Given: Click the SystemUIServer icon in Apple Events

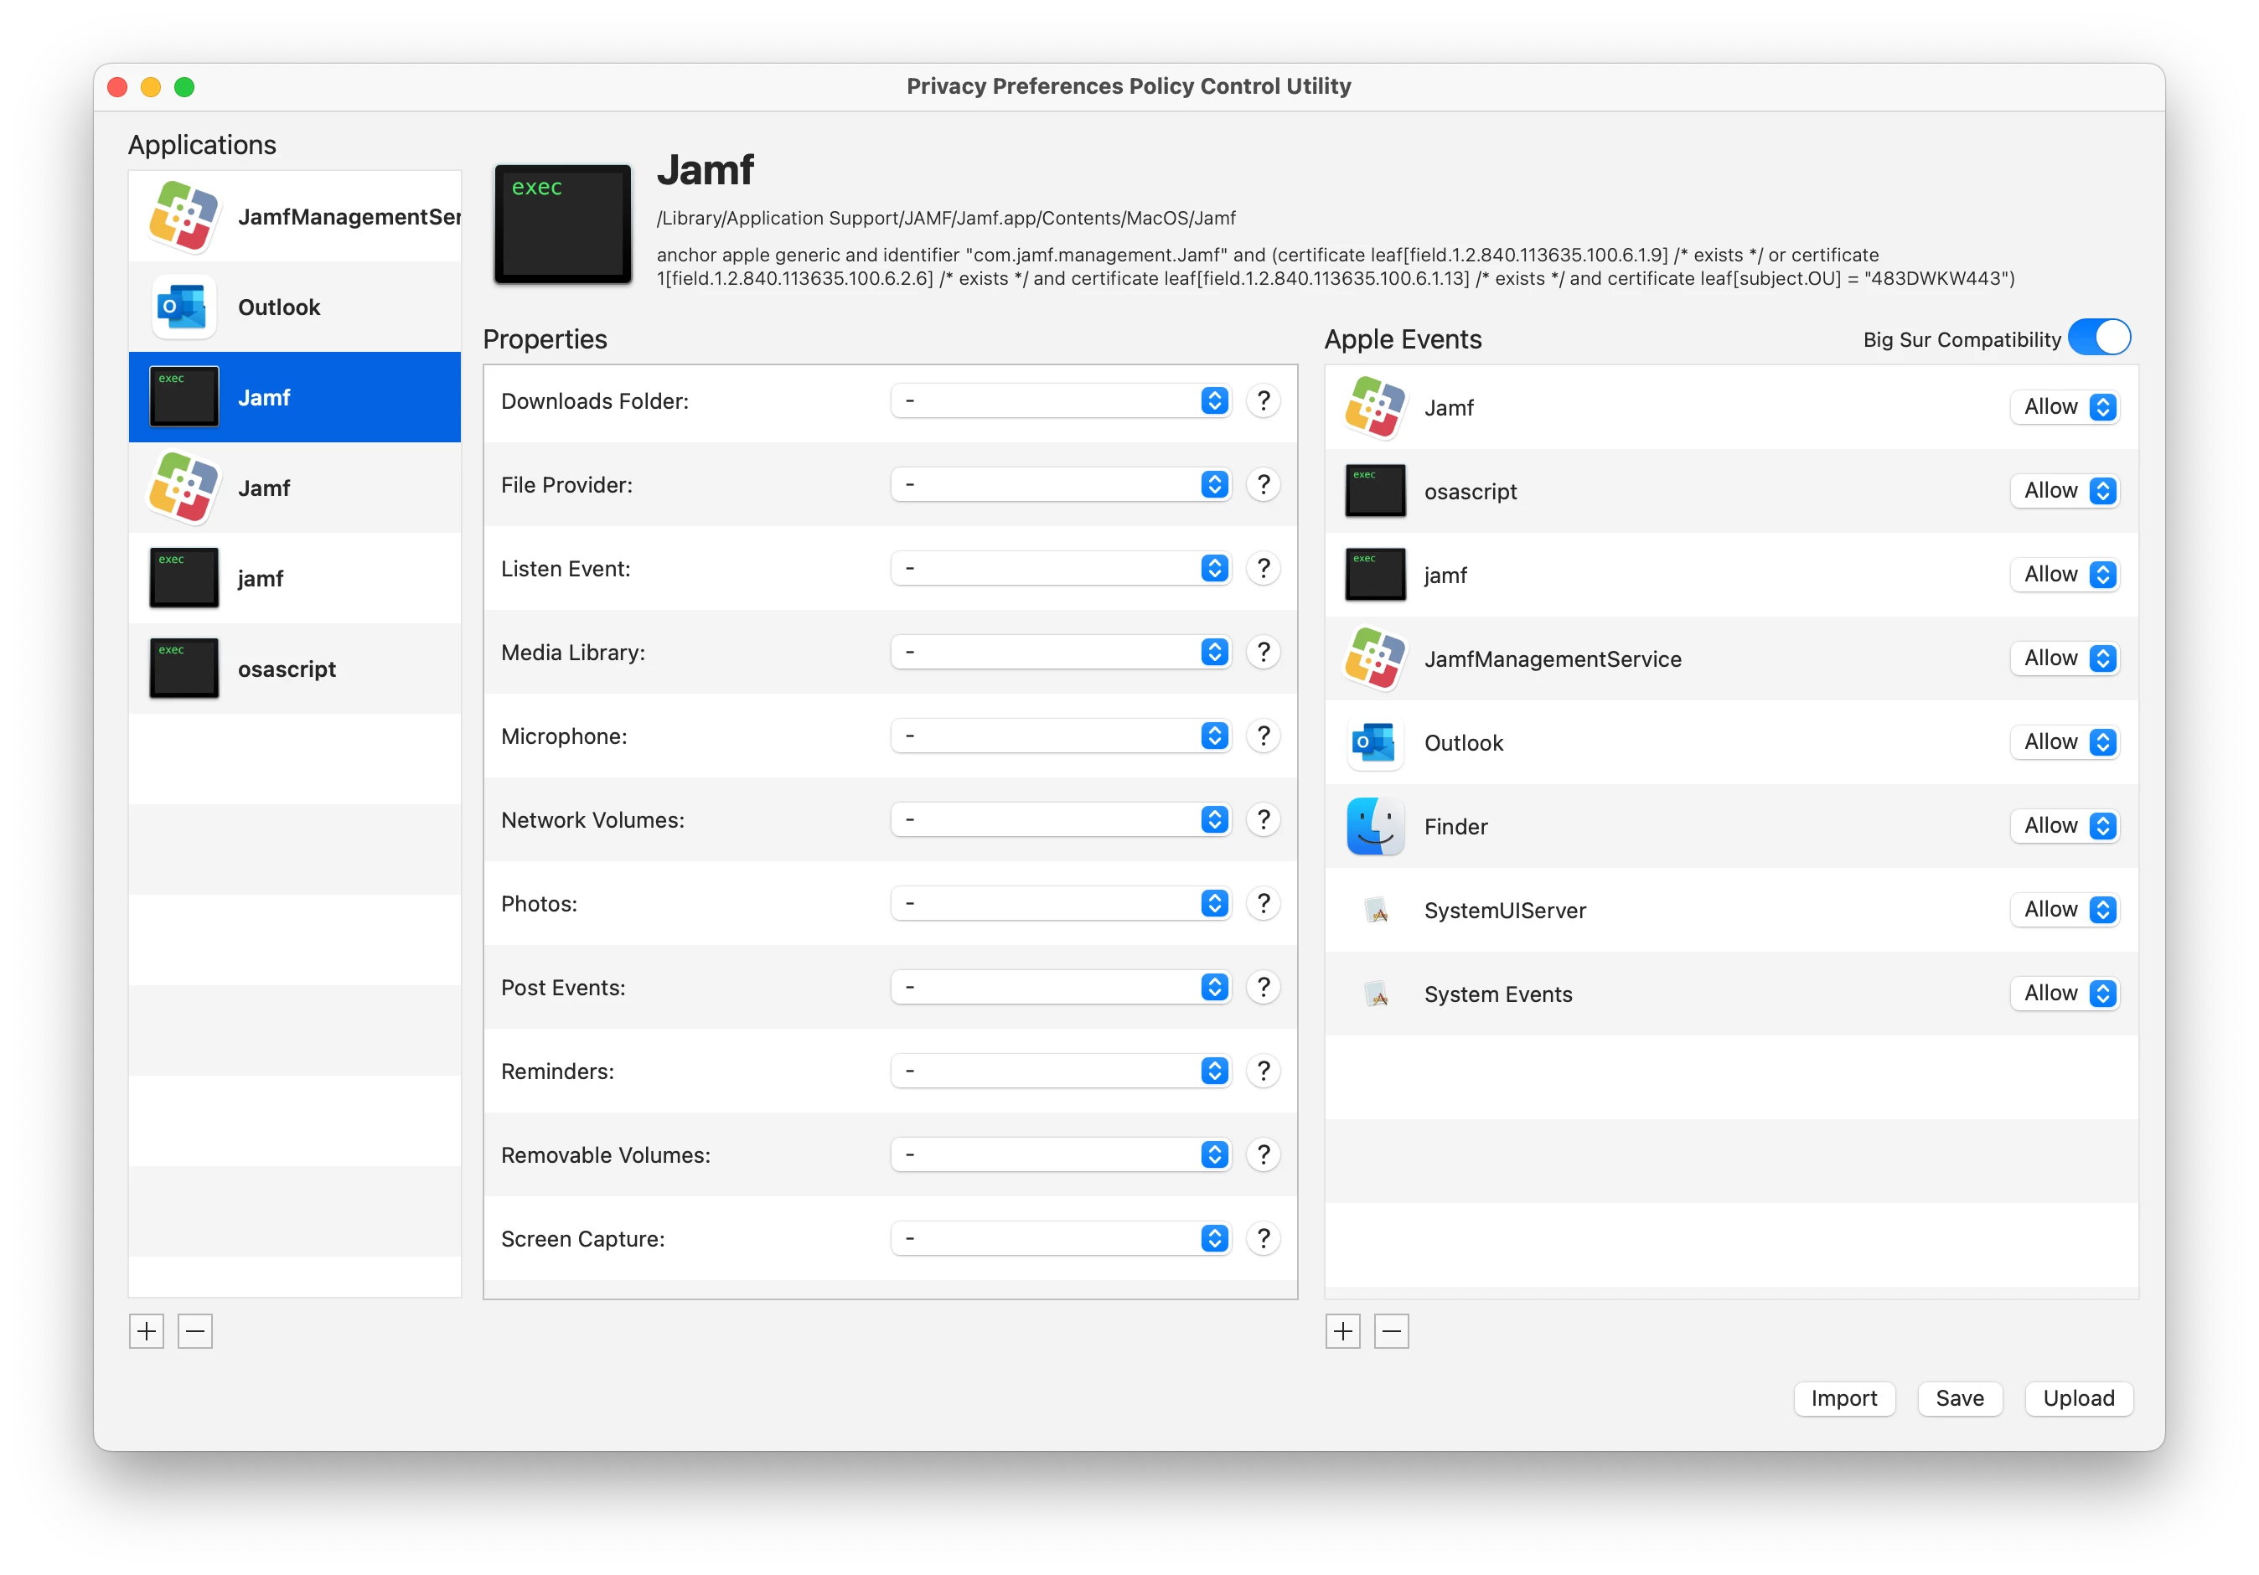Looking at the screenshot, I should (1378, 911).
